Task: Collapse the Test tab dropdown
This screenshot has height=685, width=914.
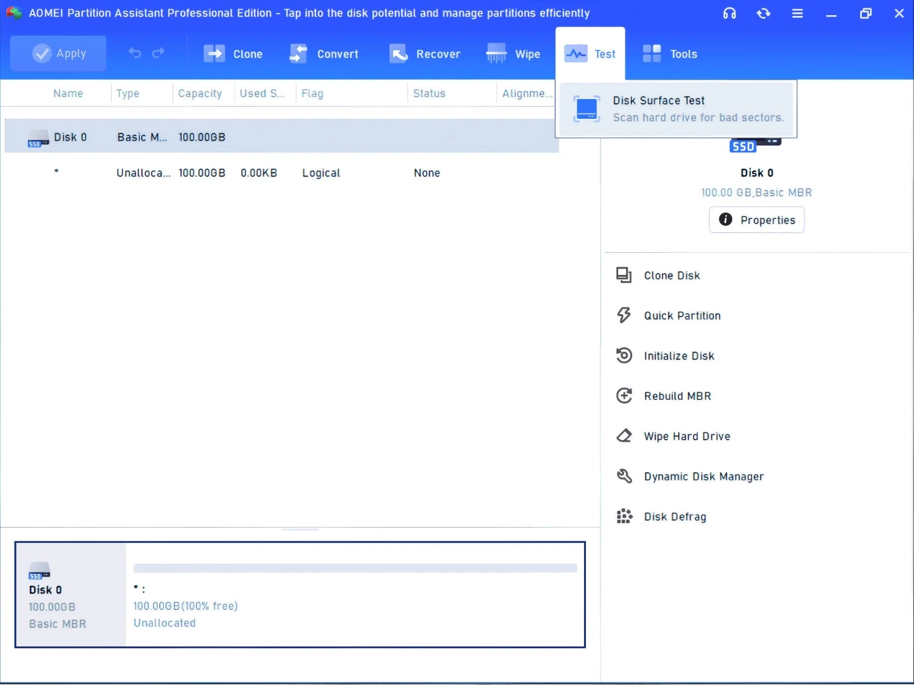Action: [590, 54]
